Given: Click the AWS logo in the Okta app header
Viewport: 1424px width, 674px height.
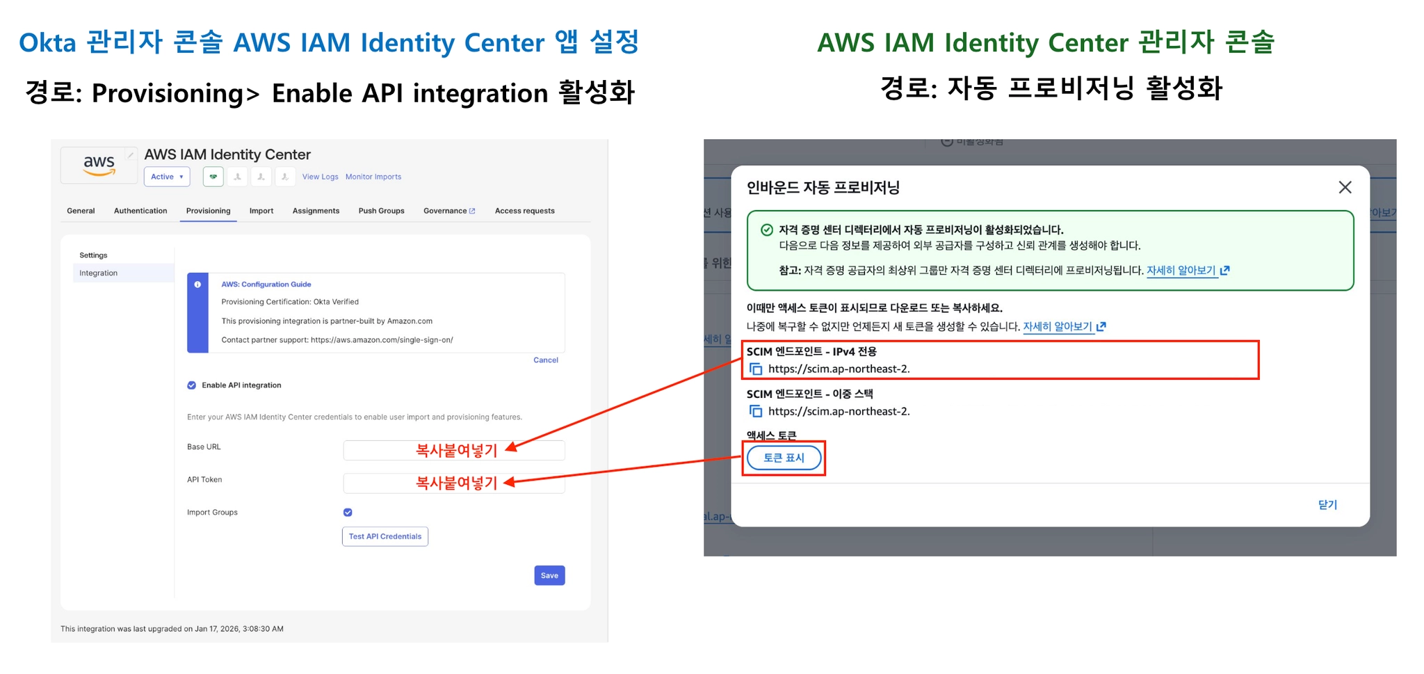Looking at the screenshot, I should 99,166.
